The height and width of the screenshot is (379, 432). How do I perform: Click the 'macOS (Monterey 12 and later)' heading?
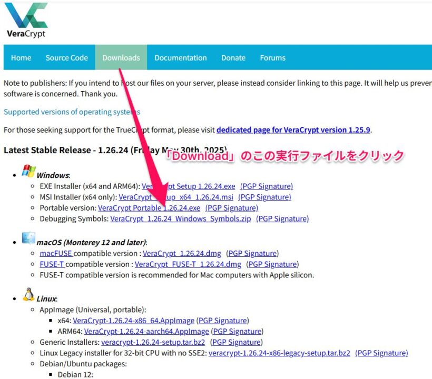pos(92,242)
